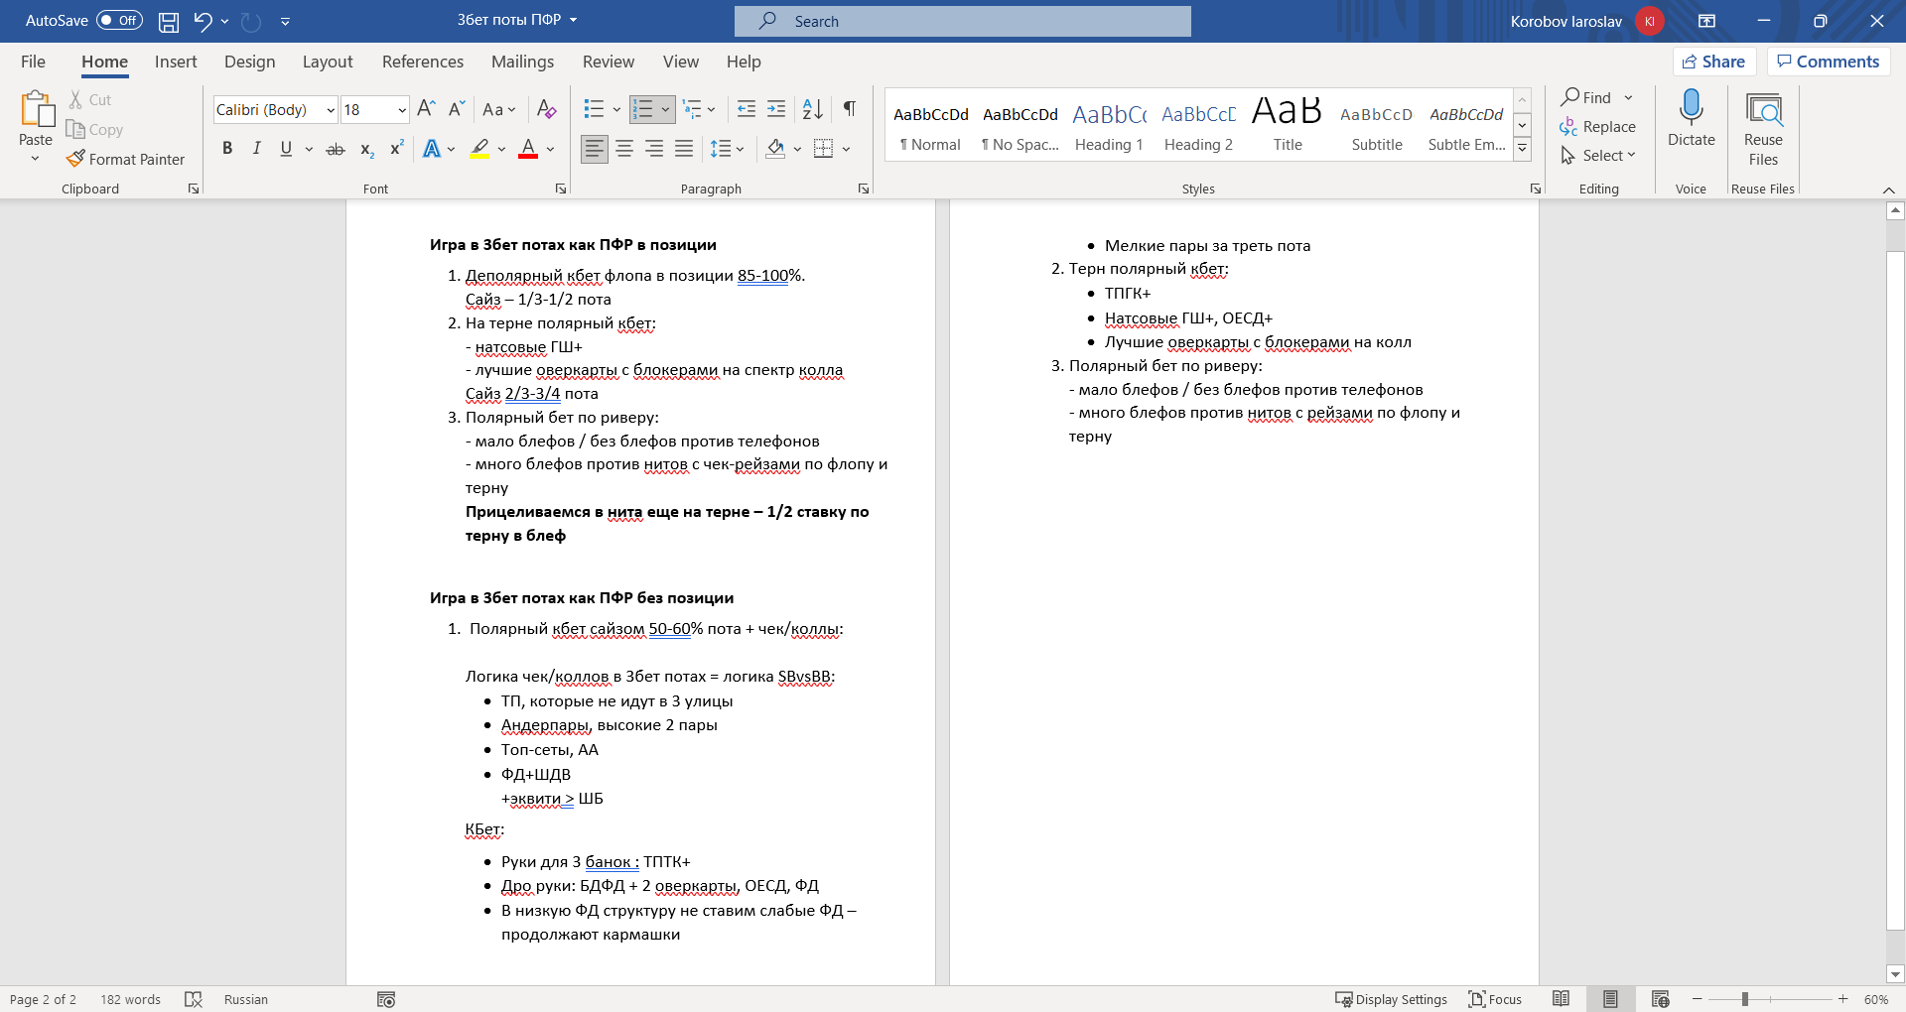Image resolution: width=1906 pixels, height=1012 pixels.
Task: Toggle bullet list button
Action: tap(594, 109)
